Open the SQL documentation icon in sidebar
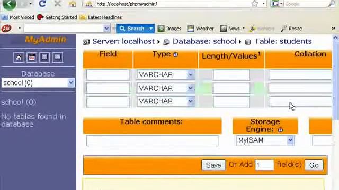Image resolution: width=339 pixels, height=190 pixels. (58, 58)
